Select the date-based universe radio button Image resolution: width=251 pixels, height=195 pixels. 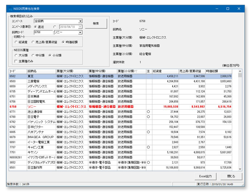coord(55,27)
